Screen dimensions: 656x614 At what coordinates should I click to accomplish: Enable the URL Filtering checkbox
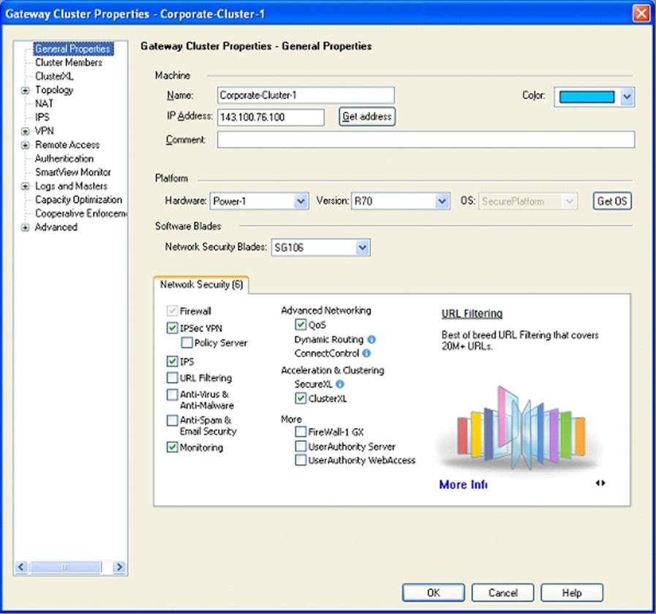(x=173, y=378)
